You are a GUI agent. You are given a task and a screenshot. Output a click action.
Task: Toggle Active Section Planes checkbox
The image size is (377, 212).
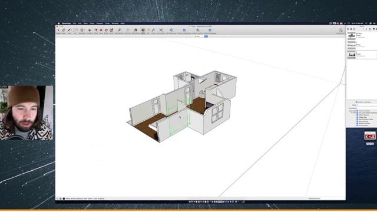click(358, 119)
